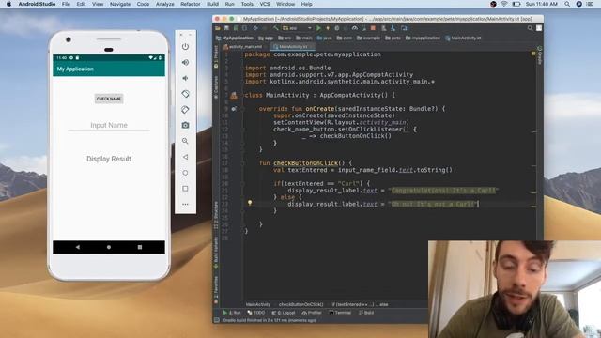Open emulator extended controls three dots
601x338 pixels.
click(186, 205)
